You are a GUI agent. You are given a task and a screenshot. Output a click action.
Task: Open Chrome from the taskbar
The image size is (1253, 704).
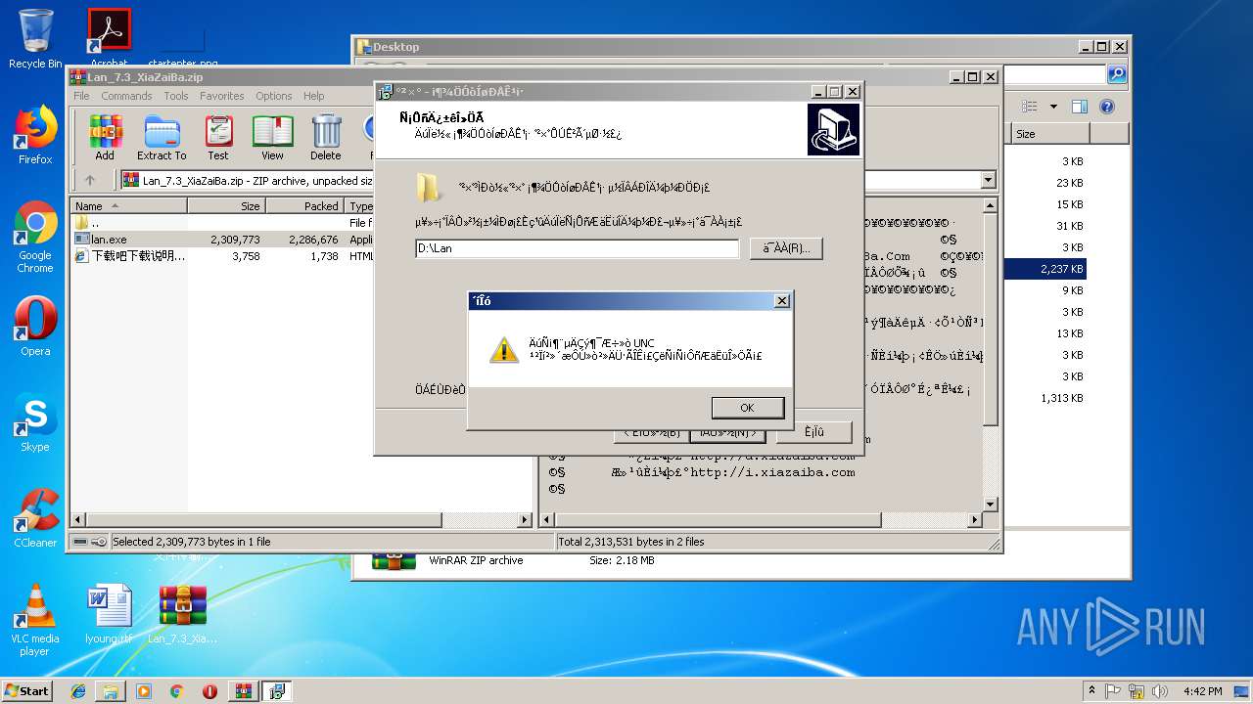pos(176,691)
